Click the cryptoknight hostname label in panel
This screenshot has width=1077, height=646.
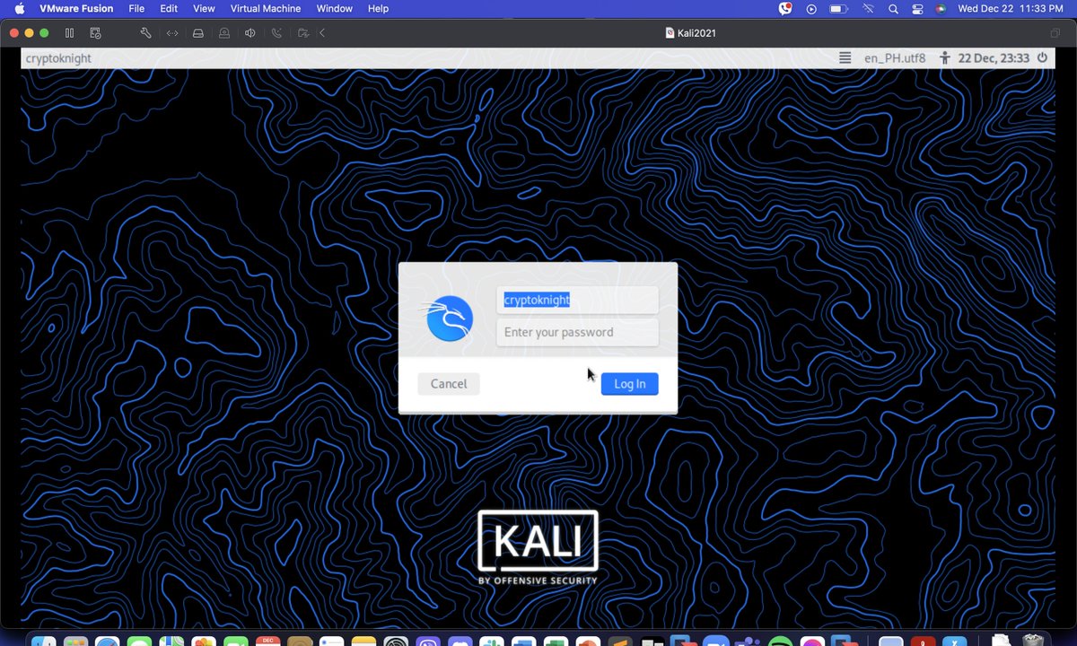tap(58, 58)
